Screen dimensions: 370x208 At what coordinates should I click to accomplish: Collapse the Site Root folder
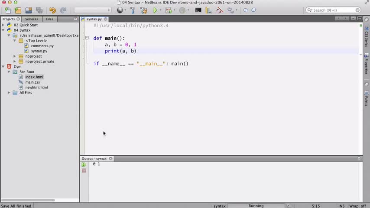coord(9,72)
